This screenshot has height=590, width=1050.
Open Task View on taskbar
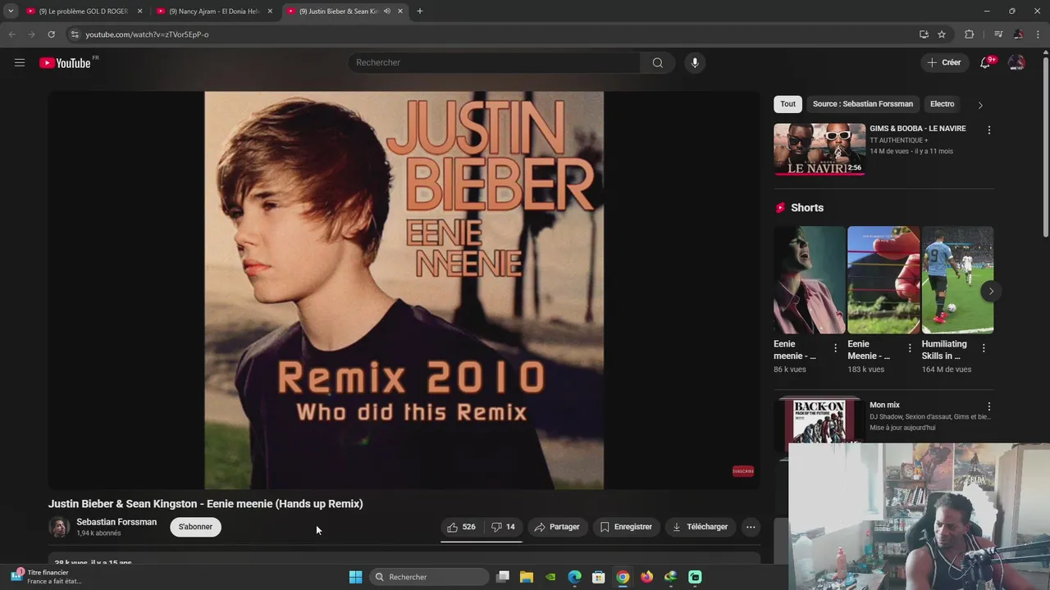point(503,577)
